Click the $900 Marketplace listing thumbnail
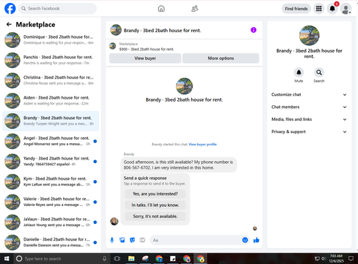This screenshot has height=264, width=358. point(112,46)
